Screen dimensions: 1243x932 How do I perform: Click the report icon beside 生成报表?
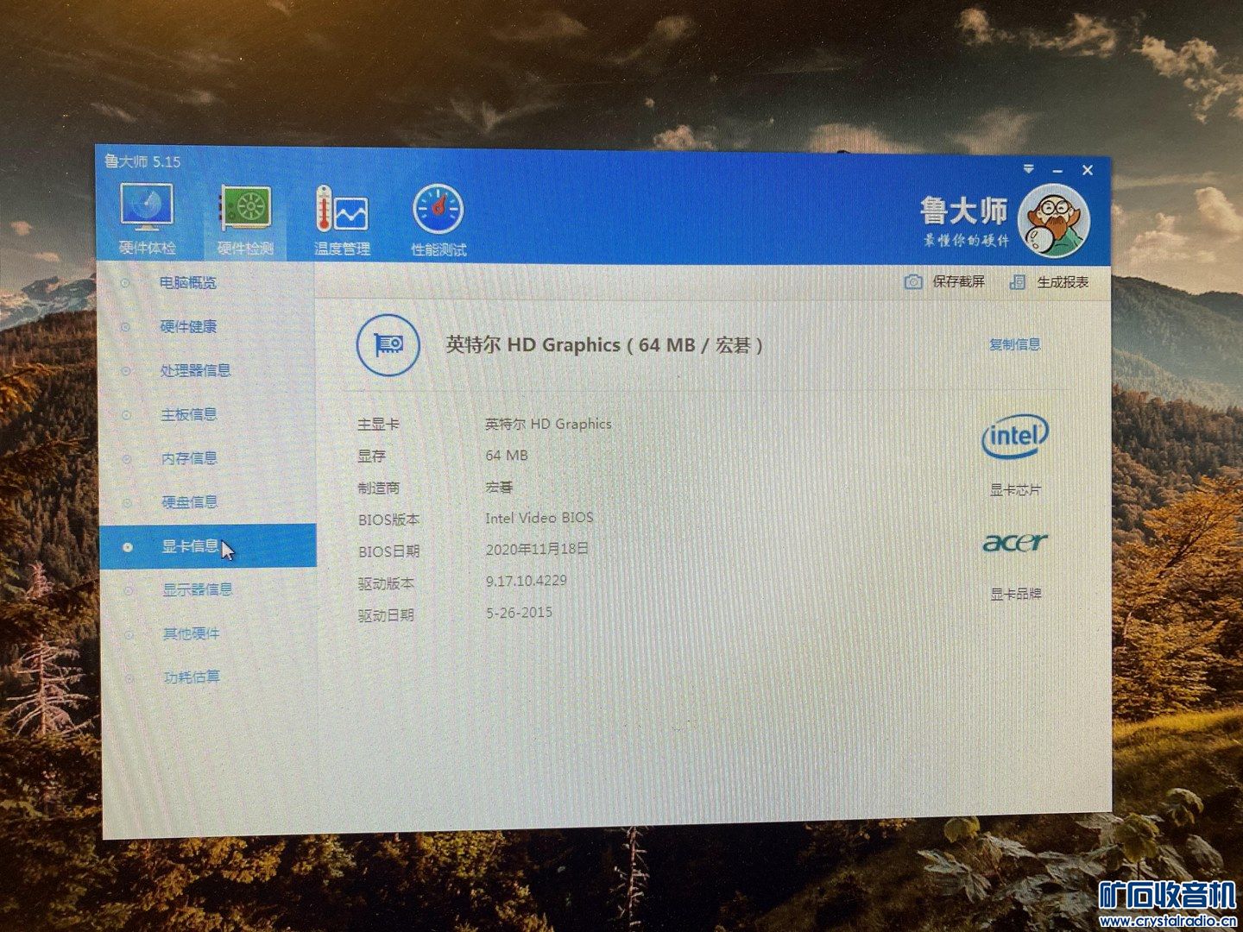(x=1017, y=282)
